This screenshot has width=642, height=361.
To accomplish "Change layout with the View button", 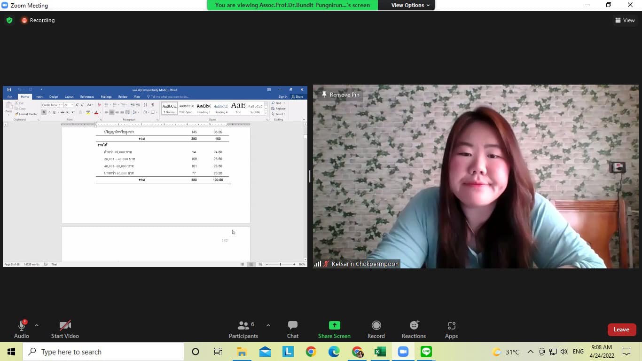I will 625,20.
